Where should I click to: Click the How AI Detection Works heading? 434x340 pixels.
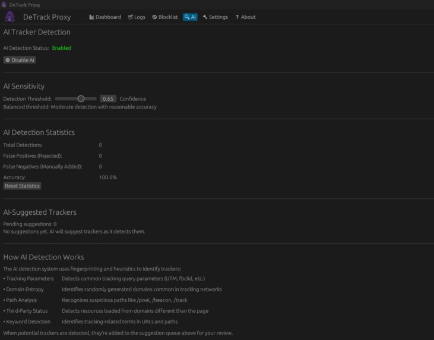[43, 257]
